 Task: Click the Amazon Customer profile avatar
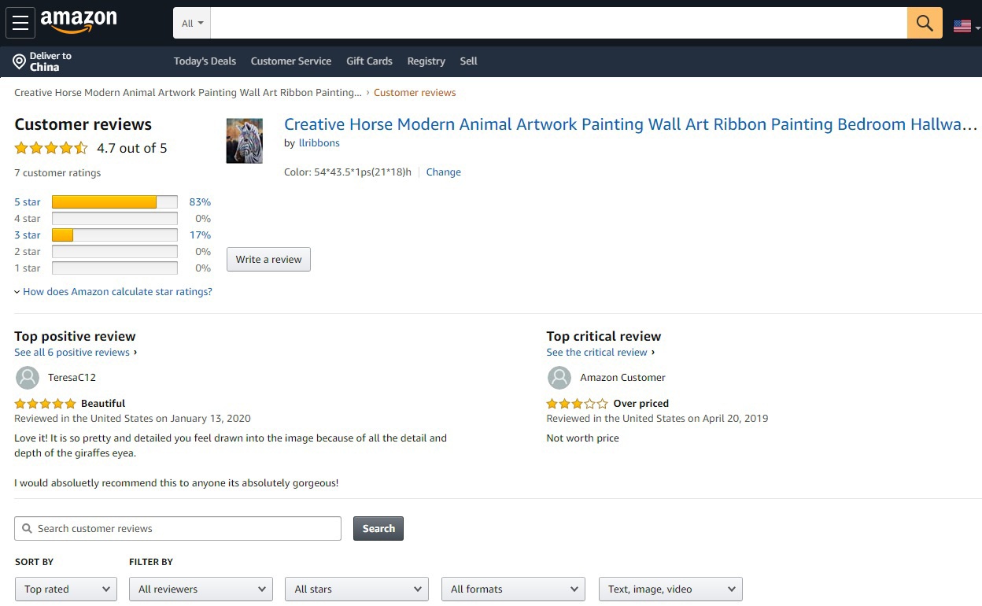click(x=559, y=378)
